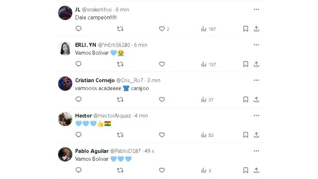Expand more menu on Pablo Aguilar's tweet
This screenshot has height=179, width=318.
point(256,151)
